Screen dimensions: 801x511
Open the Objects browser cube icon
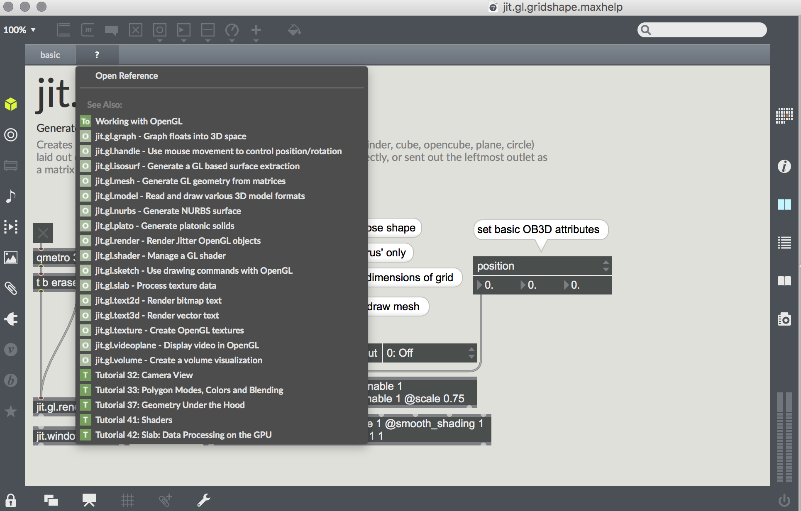(11, 104)
